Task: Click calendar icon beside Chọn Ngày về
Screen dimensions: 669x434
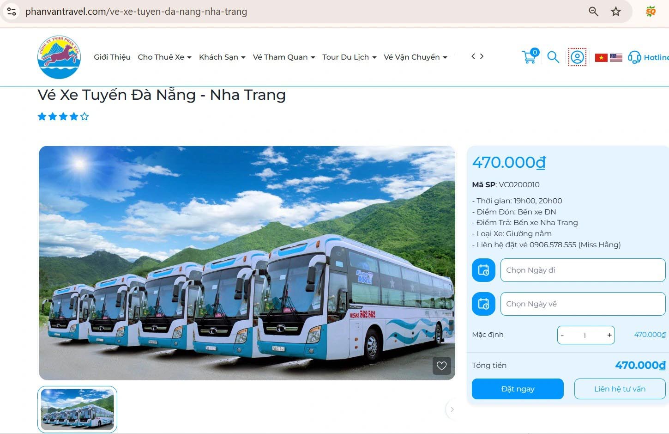Action: 483,304
